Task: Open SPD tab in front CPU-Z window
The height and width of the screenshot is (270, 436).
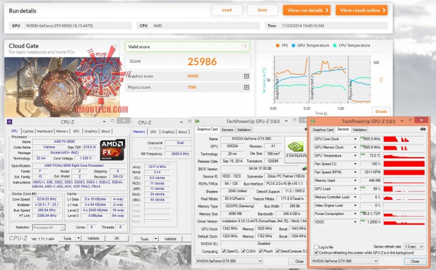Action: 76,131
